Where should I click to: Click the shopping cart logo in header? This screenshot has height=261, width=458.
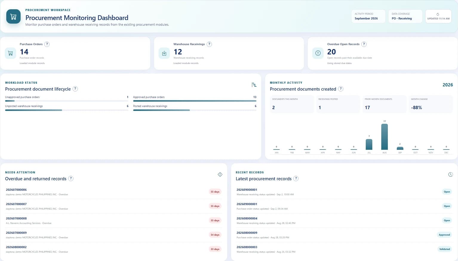click(x=13, y=16)
